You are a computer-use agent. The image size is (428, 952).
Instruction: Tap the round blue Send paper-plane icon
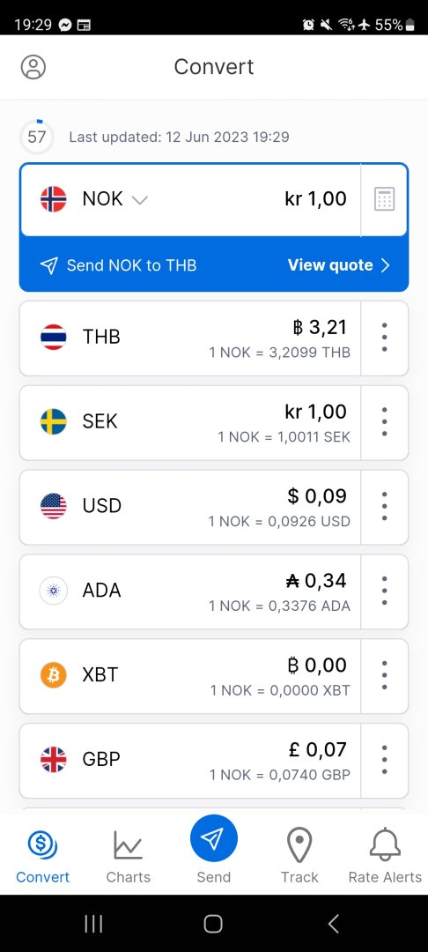coord(213,839)
